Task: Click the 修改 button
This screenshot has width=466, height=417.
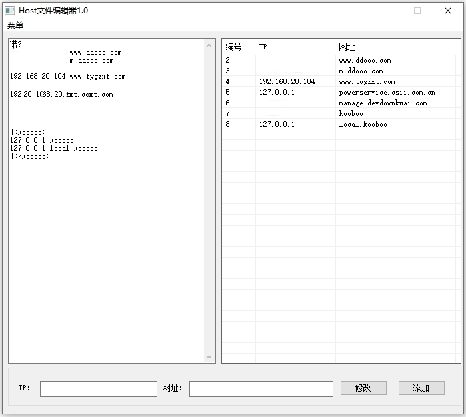Action: [363, 388]
